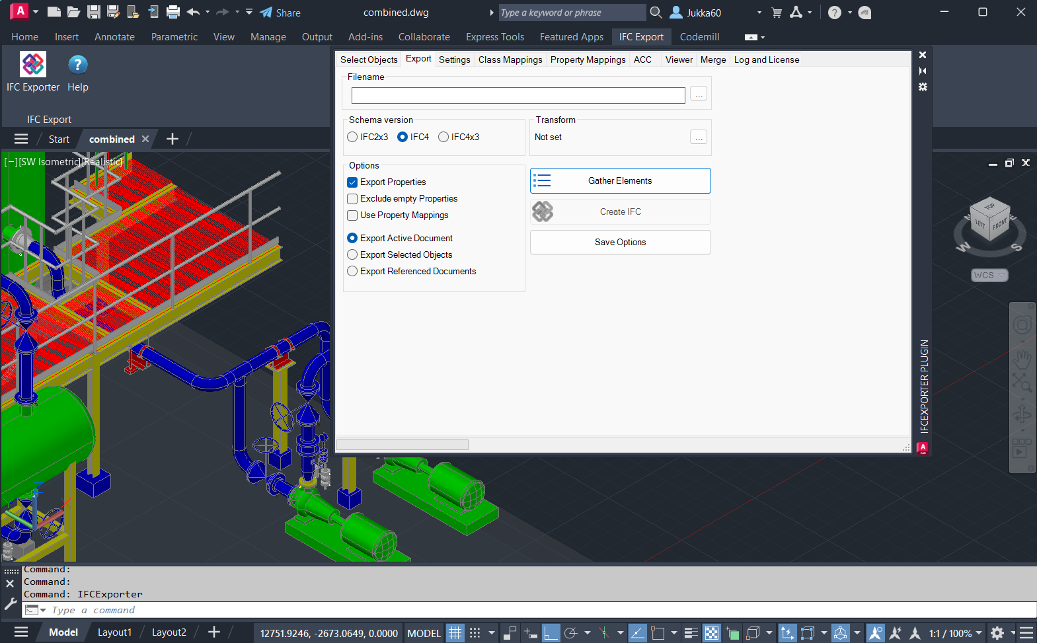Viewport: 1037px width, 643px height.
Task: Toggle dynamic UCS icon in status bar
Action: click(787, 633)
